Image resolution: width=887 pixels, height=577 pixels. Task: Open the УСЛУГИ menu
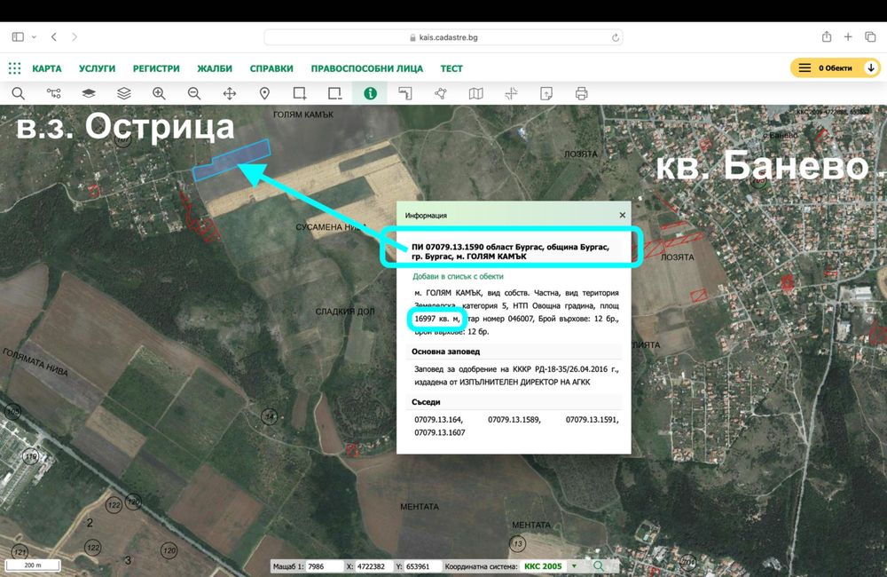97,68
